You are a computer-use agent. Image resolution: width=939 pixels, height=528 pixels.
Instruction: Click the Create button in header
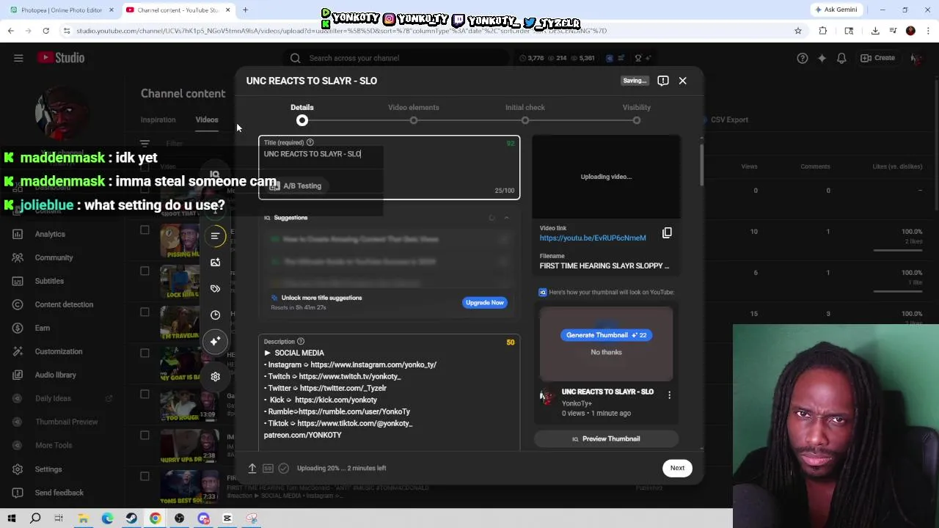pos(877,58)
